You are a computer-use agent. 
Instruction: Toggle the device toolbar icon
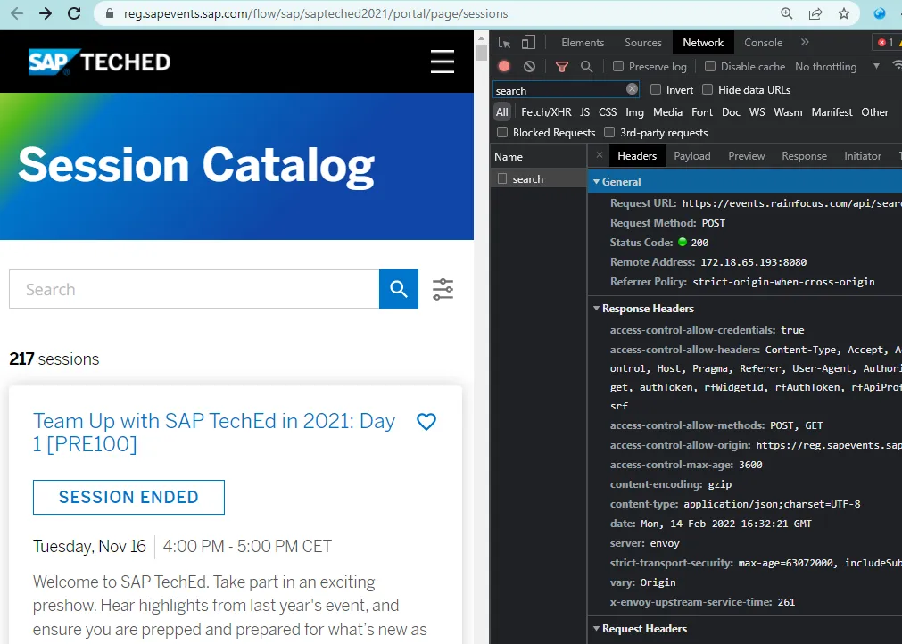(x=528, y=43)
